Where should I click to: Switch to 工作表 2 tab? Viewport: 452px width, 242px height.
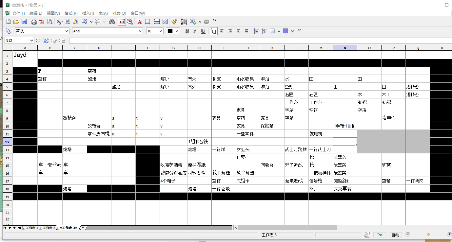point(49,228)
